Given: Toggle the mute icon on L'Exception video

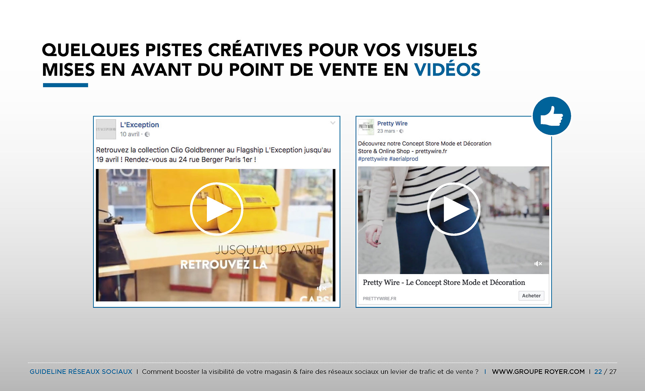Looking at the screenshot, I should [x=321, y=288].
